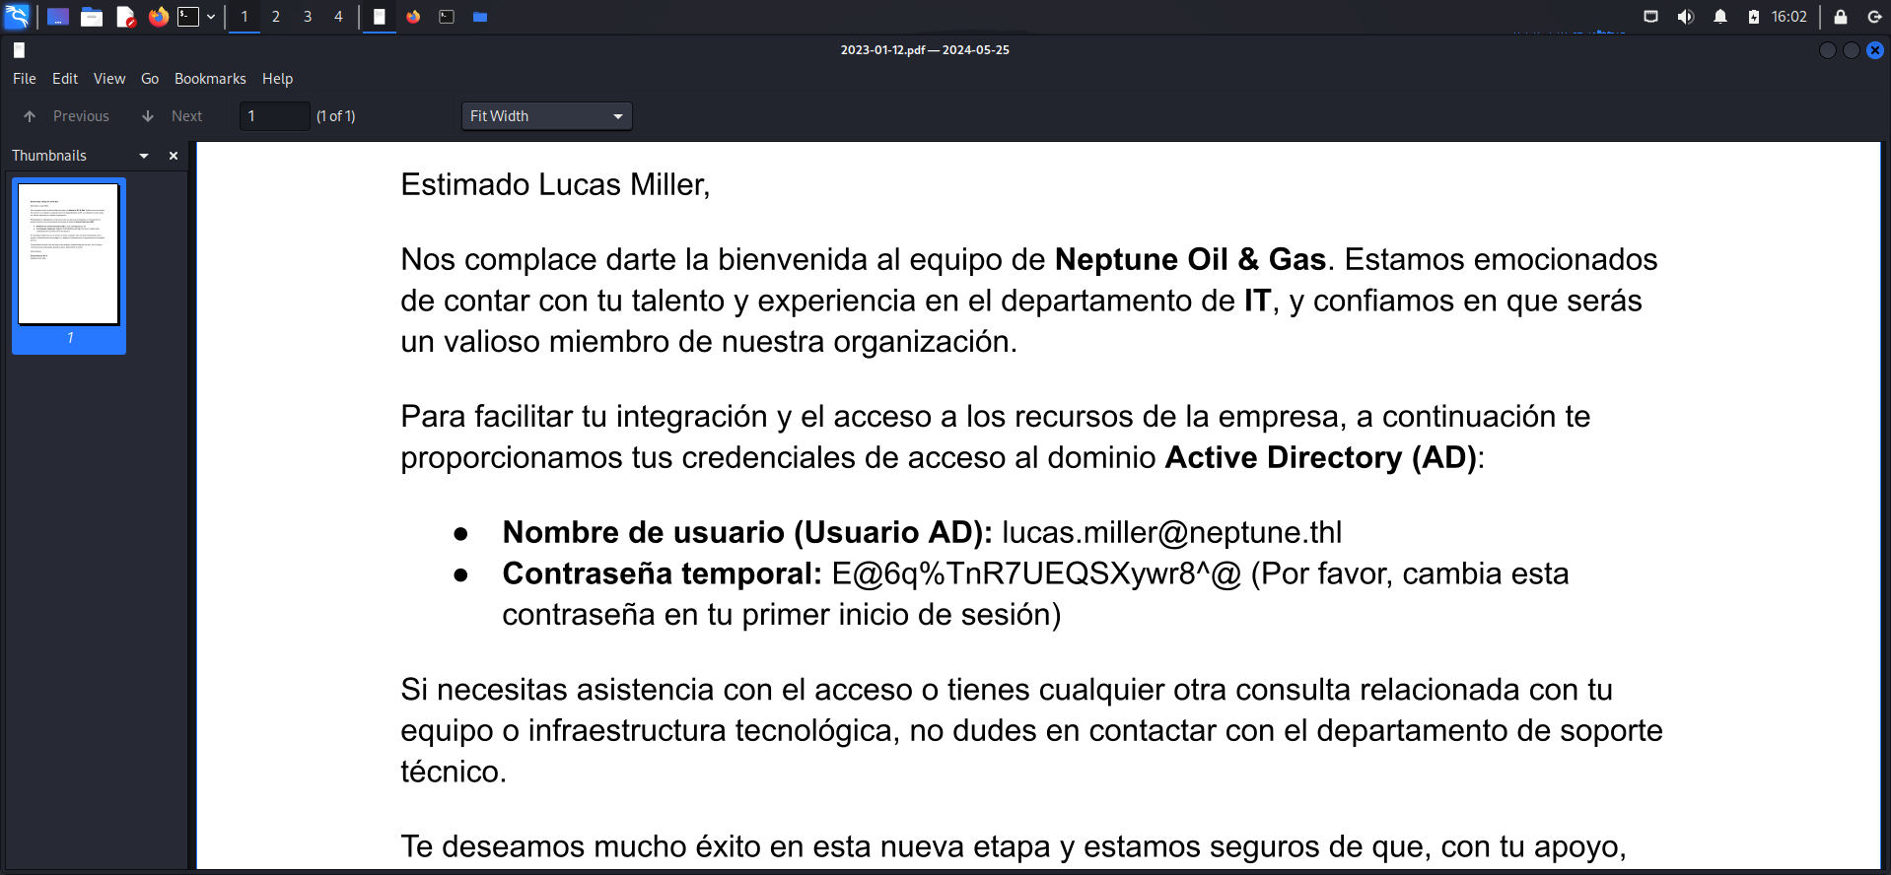
Task: Open the Fit Width zoom dropdown
Action: coord(547,116)
